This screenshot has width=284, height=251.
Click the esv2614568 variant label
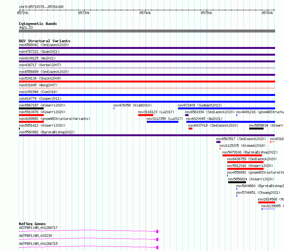[x=271, y=199]
